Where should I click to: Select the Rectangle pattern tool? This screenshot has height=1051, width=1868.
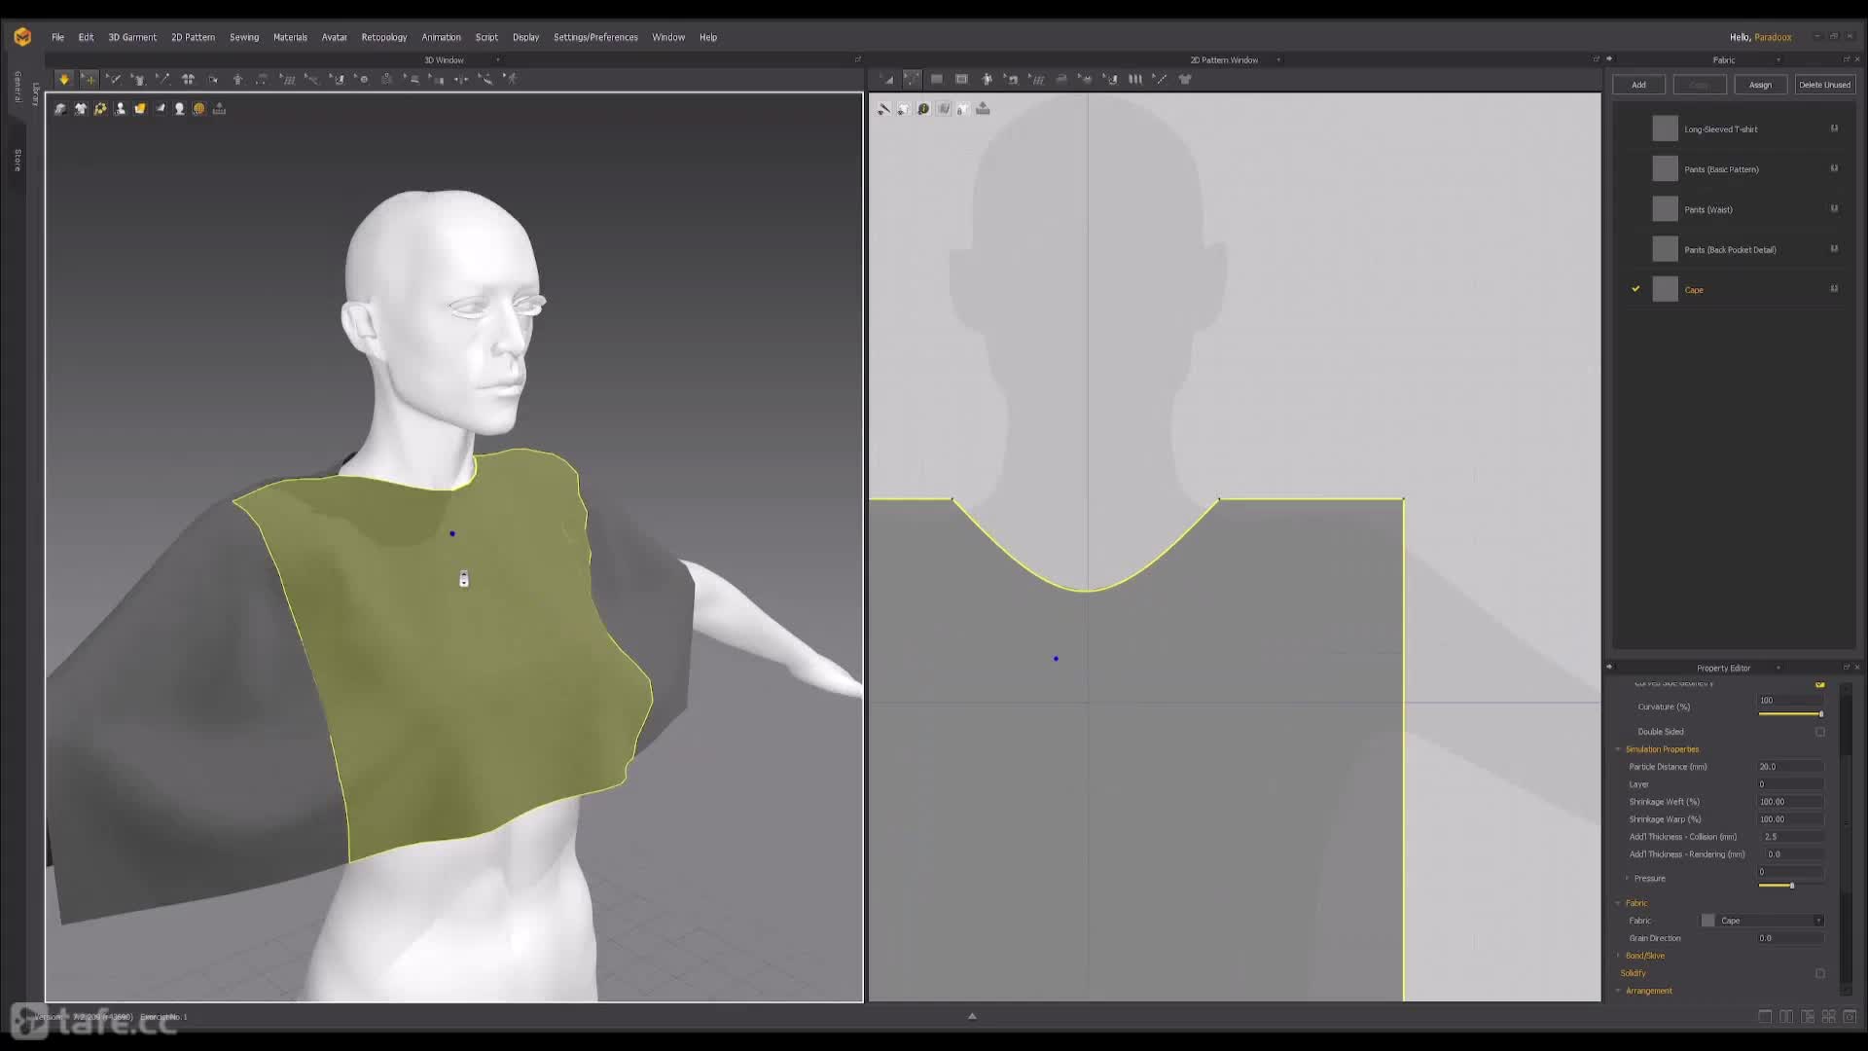937,79
